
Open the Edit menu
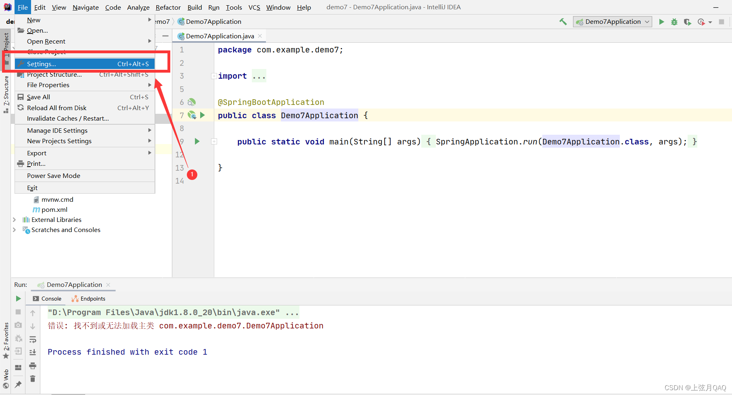click(40, 7)
